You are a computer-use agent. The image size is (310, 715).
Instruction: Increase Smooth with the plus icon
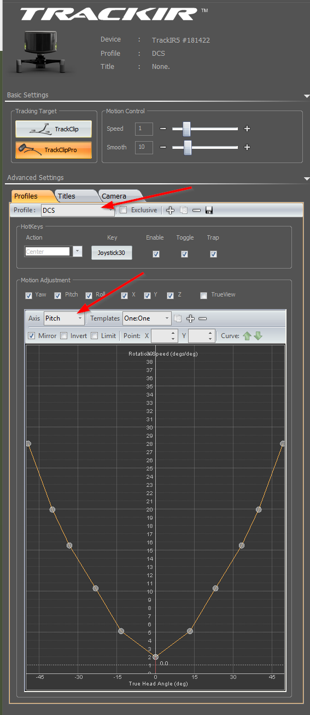pos(247,147)
